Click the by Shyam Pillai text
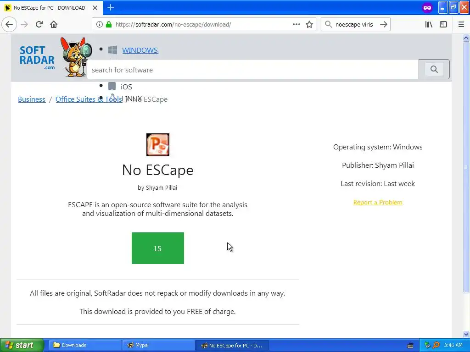The width and height of the screenshot is (470, 352). click(x=157, y=187)
